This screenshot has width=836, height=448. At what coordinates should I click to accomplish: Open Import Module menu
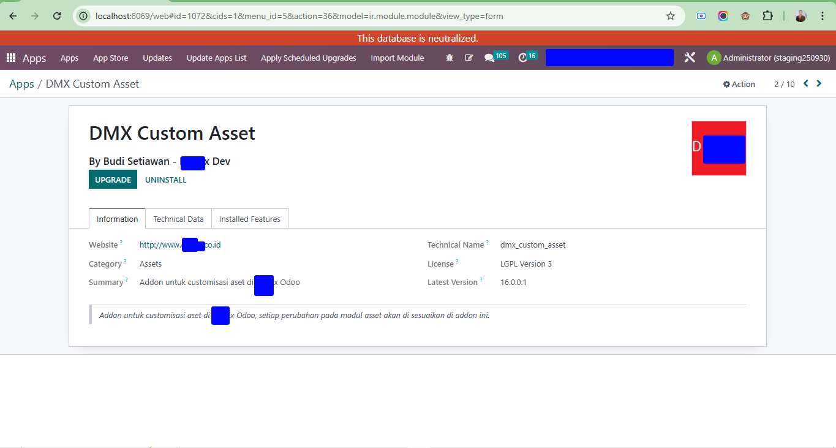tap(397, 58)
